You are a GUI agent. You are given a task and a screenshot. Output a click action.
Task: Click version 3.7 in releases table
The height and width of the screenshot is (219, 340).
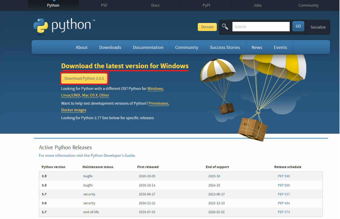point(44,194)
